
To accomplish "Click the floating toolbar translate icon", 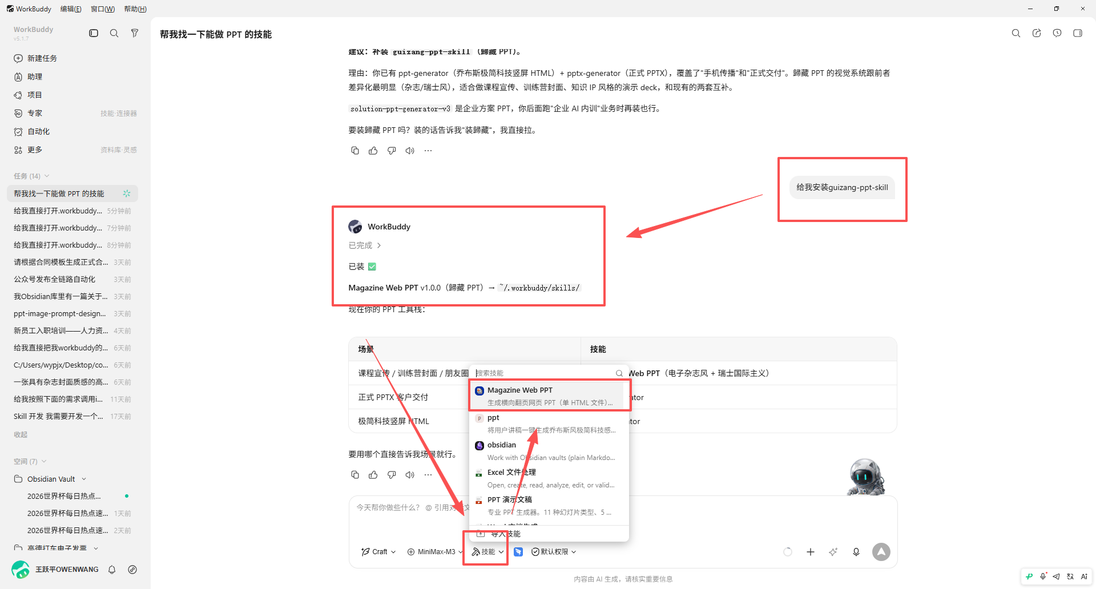I will (1070, 576).
